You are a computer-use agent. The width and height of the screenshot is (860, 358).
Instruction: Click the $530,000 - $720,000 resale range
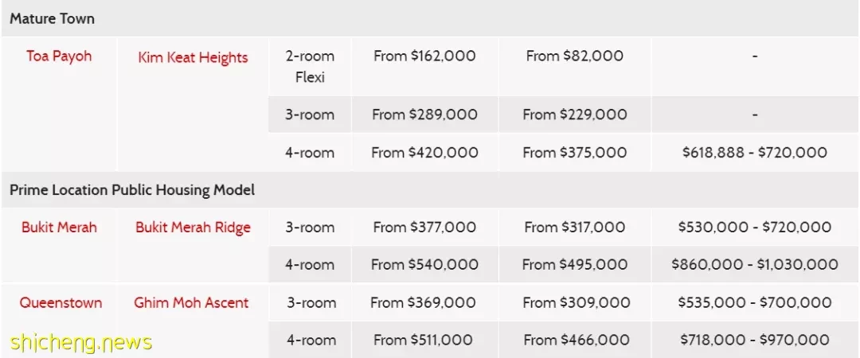click(x=755, y=227)
